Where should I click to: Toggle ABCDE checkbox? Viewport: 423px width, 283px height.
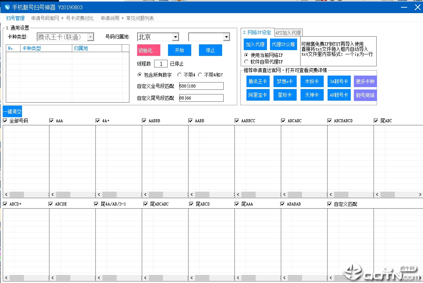(51, 204)
